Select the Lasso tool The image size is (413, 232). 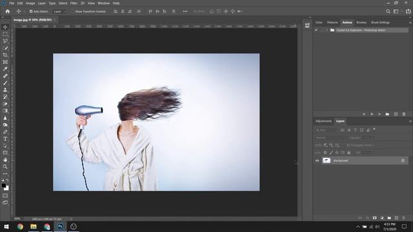[5, 41]
